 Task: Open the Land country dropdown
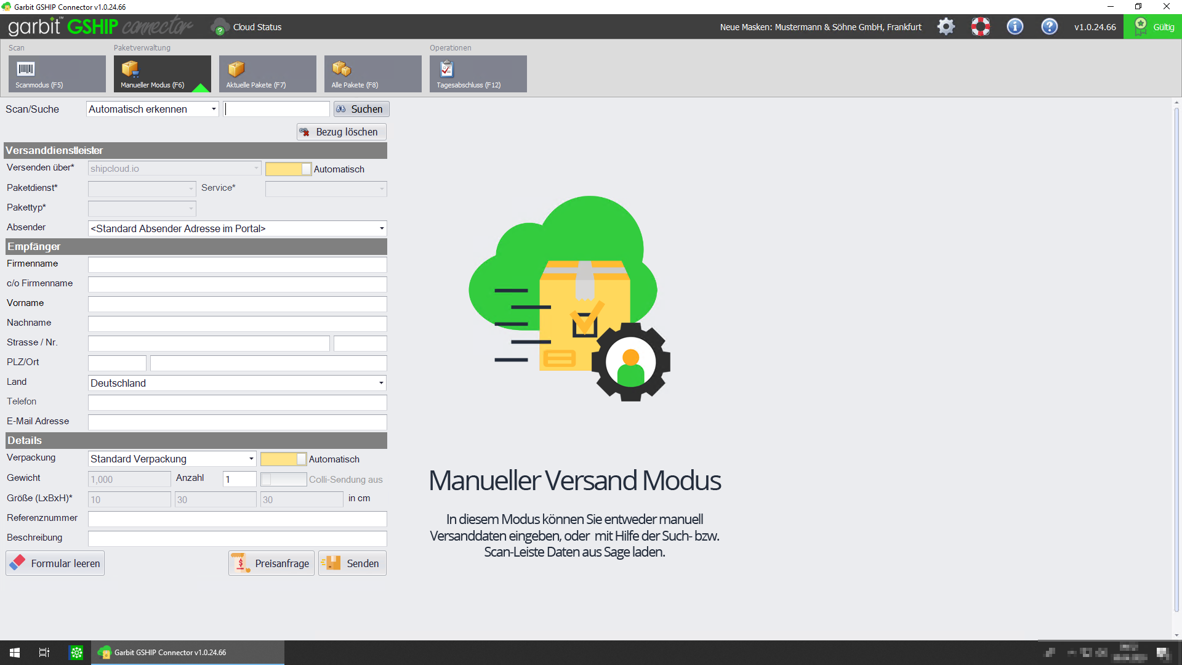coord(381,383)
